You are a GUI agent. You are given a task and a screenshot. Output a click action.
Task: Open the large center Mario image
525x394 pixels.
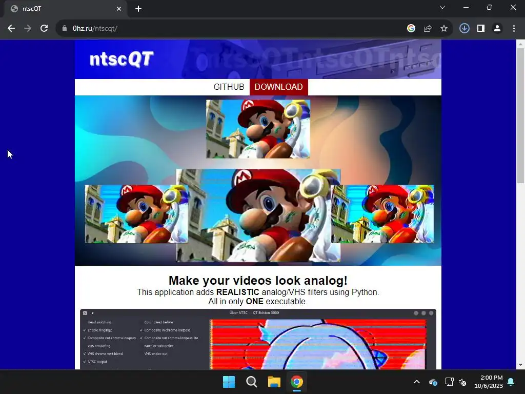click(258, 215)
